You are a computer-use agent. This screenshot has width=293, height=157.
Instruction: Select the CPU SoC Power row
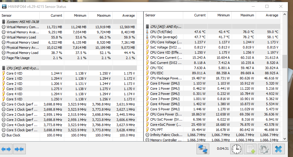[x=212, y=119]
